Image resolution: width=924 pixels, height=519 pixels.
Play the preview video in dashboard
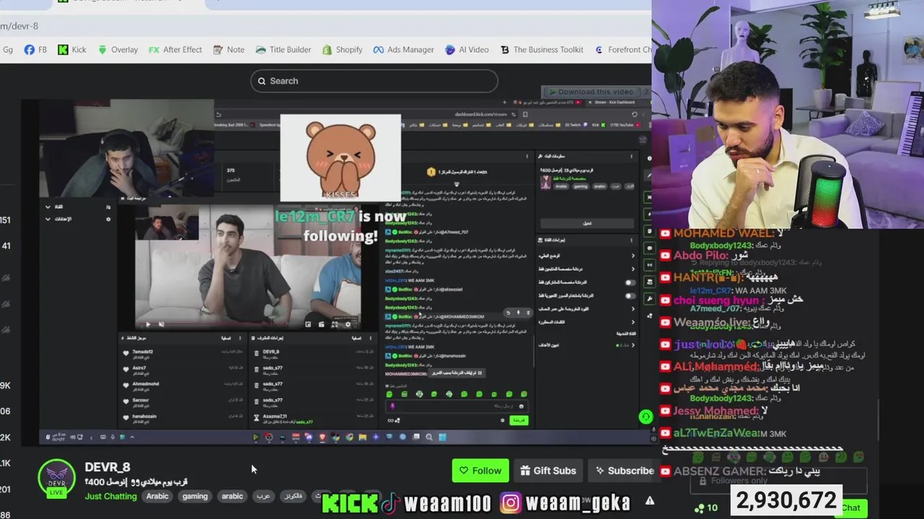coord(148,324)
